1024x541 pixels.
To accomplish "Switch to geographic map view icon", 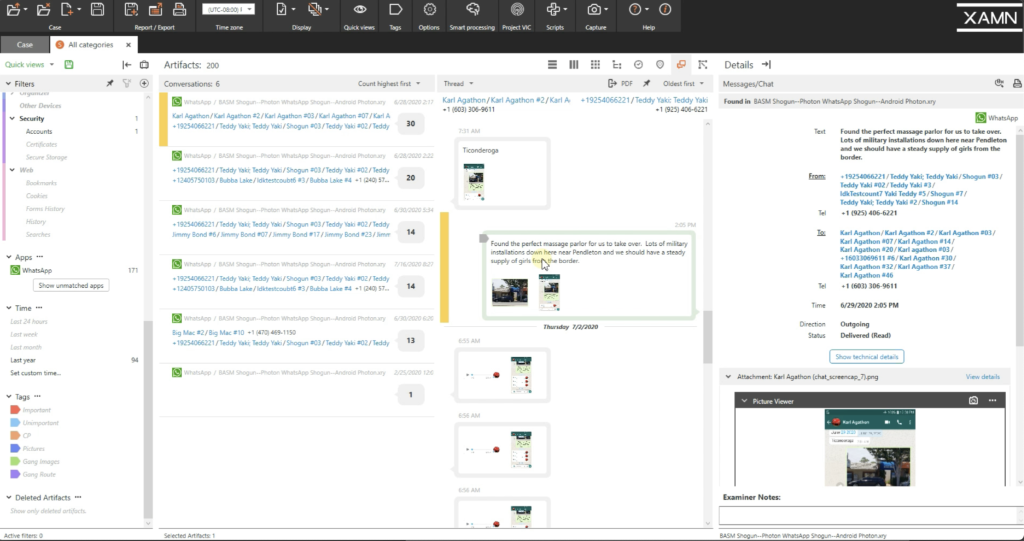I will [660, 65].
